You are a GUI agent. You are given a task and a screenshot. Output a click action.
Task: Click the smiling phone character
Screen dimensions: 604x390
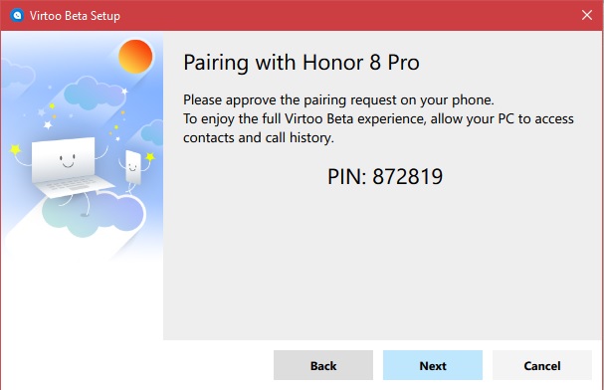click(133, 167)
